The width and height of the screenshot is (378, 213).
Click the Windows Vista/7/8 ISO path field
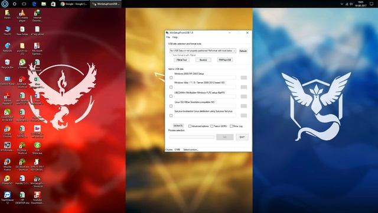tap(205, 87)
